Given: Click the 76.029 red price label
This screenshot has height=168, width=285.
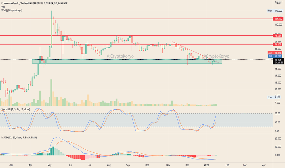Looking at the screenshot, I should 278,36.
